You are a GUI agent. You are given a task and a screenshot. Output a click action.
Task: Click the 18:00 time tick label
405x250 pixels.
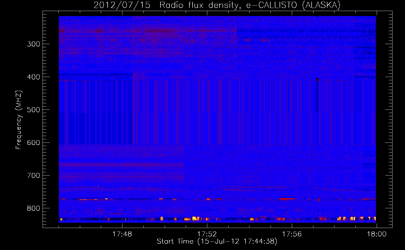coord(377,234)
